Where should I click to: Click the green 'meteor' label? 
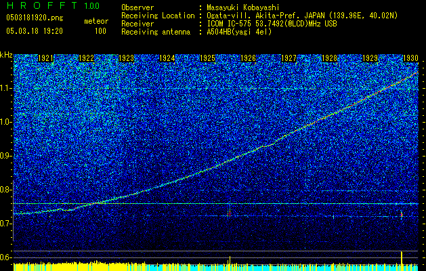click(96, 21)
